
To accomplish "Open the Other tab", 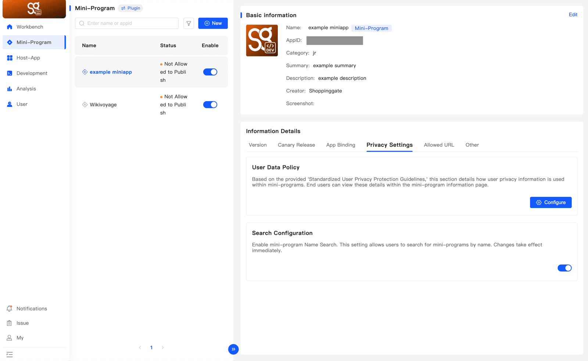I will 472,145.
